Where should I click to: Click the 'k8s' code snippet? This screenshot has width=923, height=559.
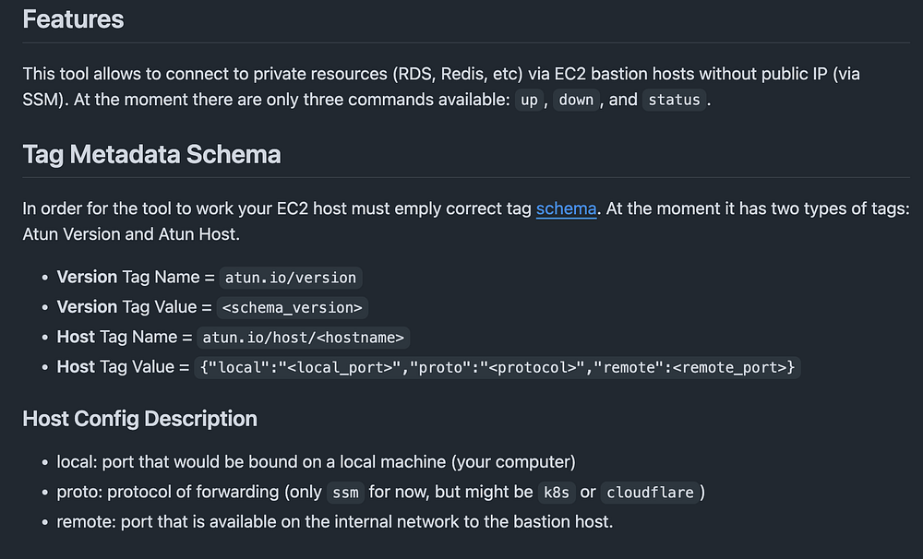click(556, 493)
